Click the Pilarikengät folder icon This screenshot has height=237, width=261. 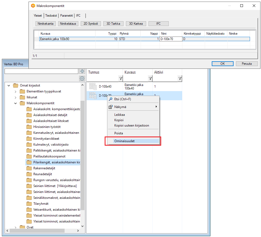[x=29, y=162]
